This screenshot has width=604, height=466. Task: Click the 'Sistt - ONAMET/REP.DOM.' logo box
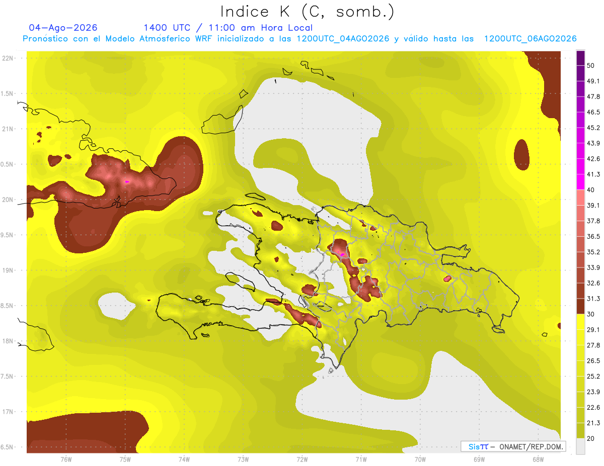click(513, 446)
